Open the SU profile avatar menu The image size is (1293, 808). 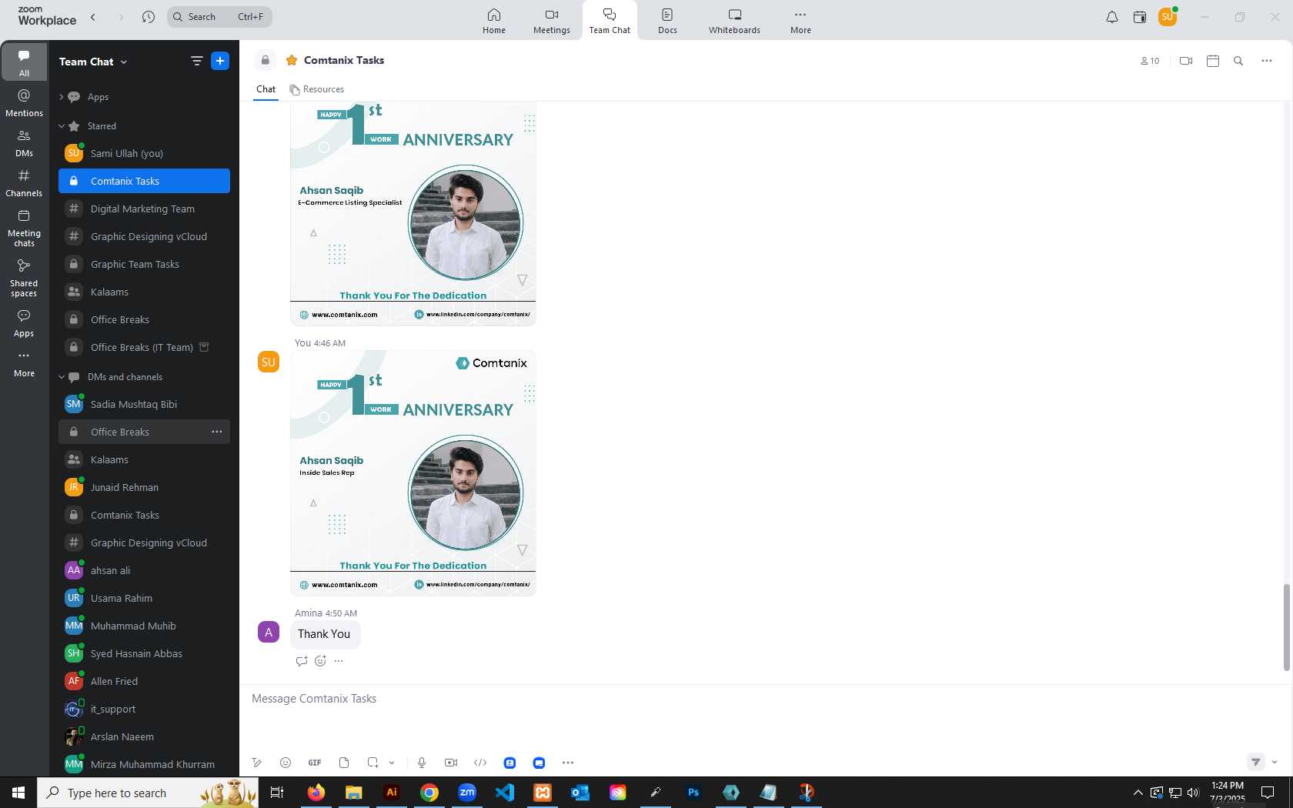coord(1168,16)
